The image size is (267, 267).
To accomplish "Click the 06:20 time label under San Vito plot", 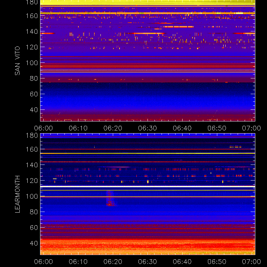I will [113, 128].
